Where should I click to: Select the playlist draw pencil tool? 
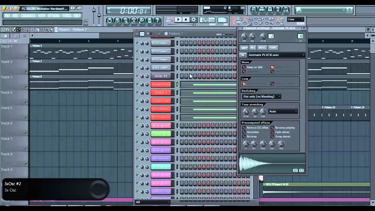click(x=13, y=30)
